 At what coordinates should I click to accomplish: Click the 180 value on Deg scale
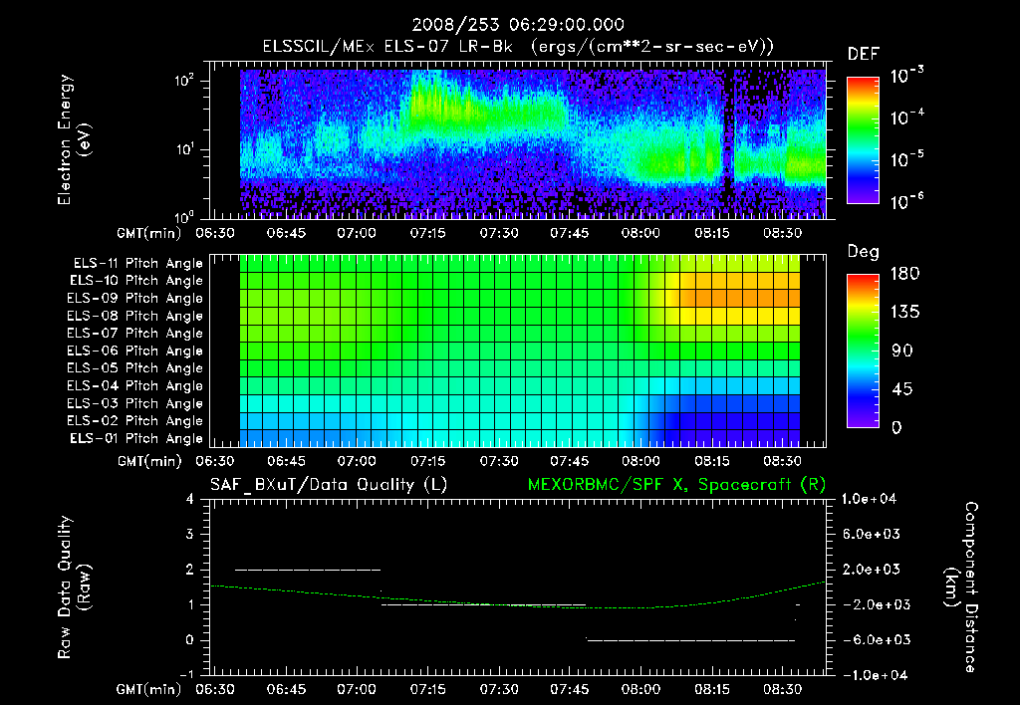coord(905,274)
